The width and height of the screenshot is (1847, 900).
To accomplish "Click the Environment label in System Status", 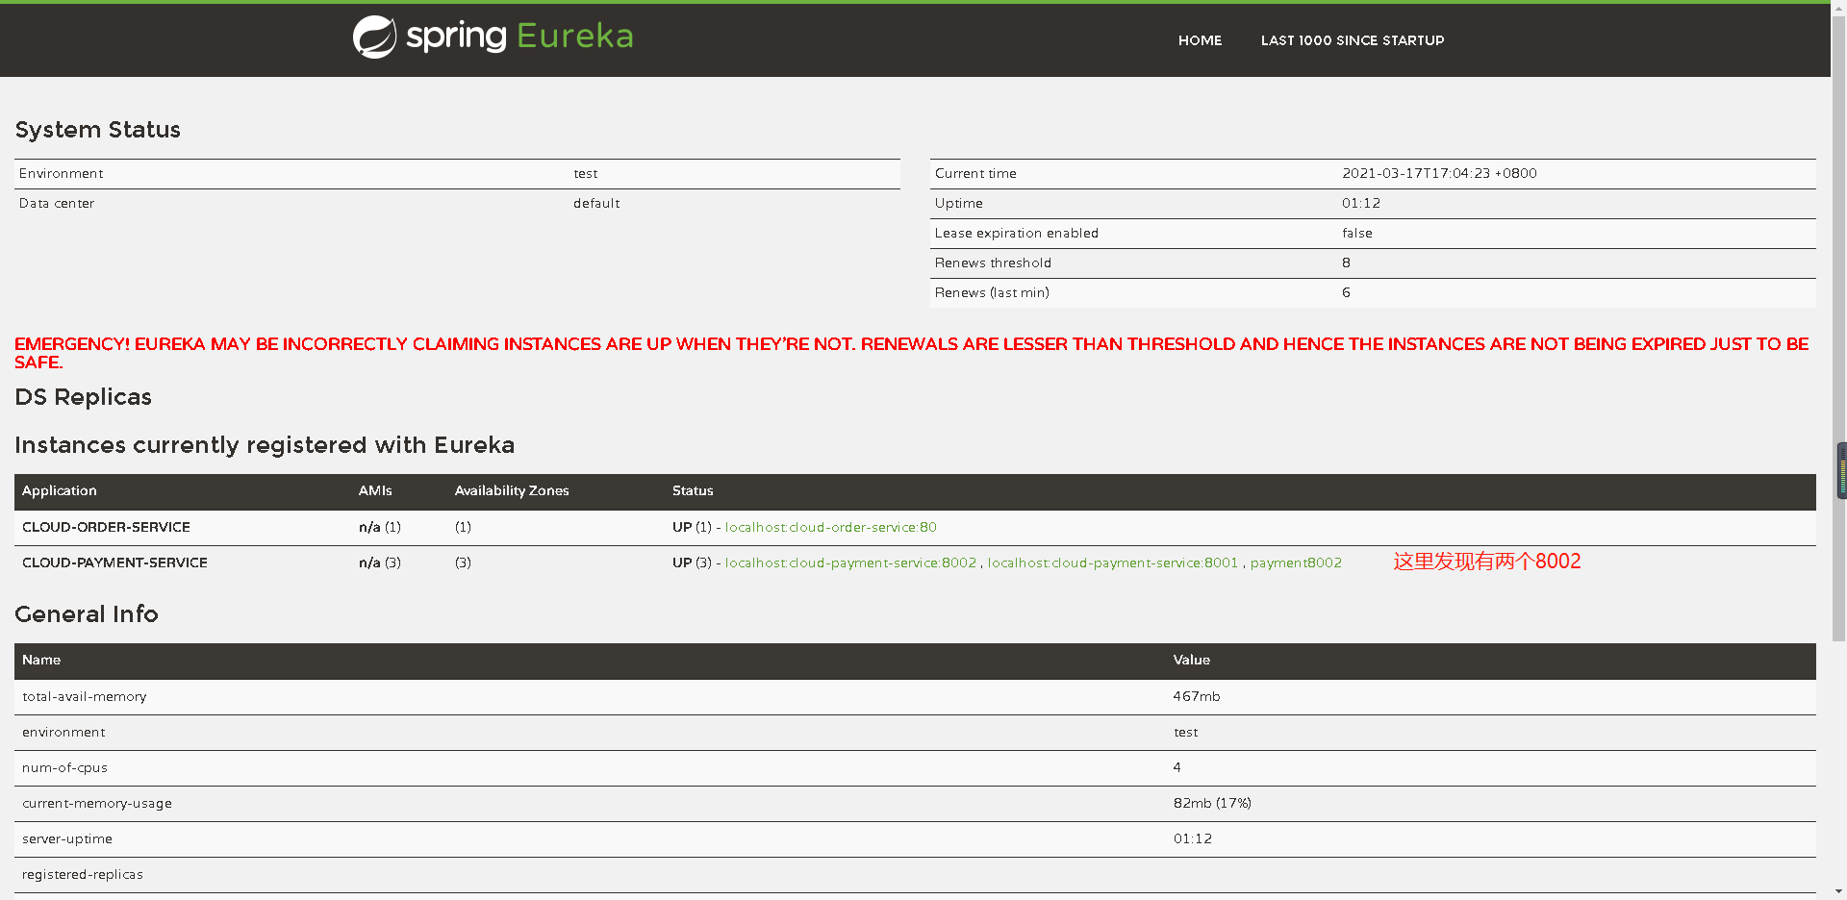I will pos(61,173).
